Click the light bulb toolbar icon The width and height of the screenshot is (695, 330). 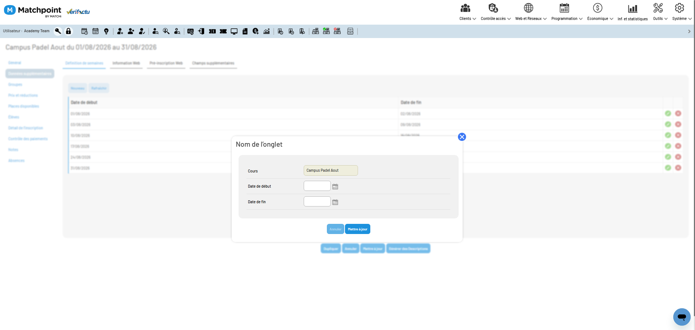tap(106, 32)
